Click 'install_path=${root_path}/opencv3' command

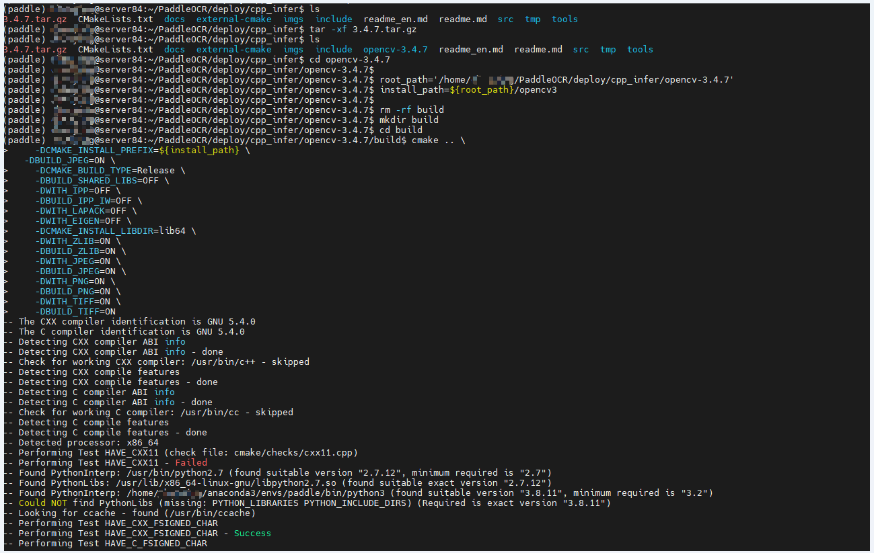468,90
